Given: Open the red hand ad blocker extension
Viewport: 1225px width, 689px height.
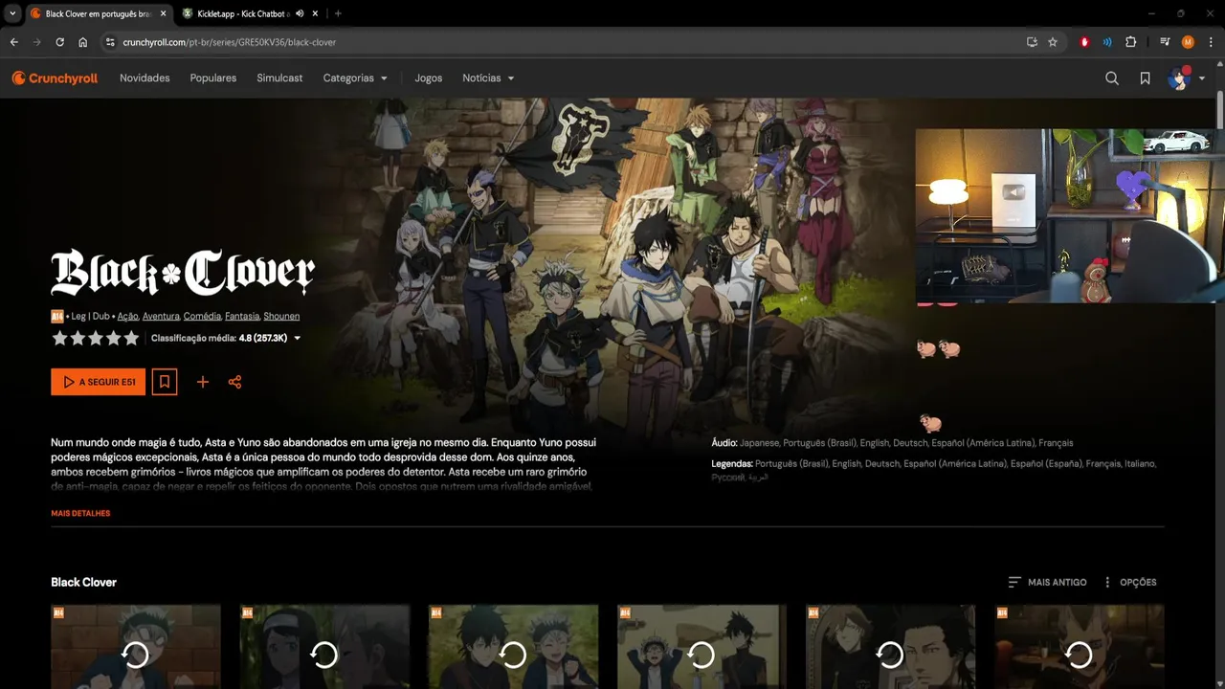Looking at the screenshot, I should click(x=1084, y=42).
